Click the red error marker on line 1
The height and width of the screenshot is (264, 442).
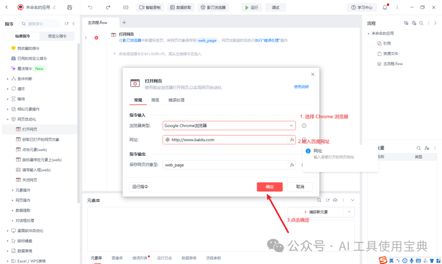(x=97, y=38)
